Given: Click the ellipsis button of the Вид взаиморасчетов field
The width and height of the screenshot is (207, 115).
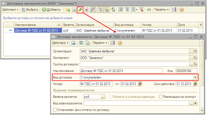Looking at the screenshot, I should tap(191, 103).
